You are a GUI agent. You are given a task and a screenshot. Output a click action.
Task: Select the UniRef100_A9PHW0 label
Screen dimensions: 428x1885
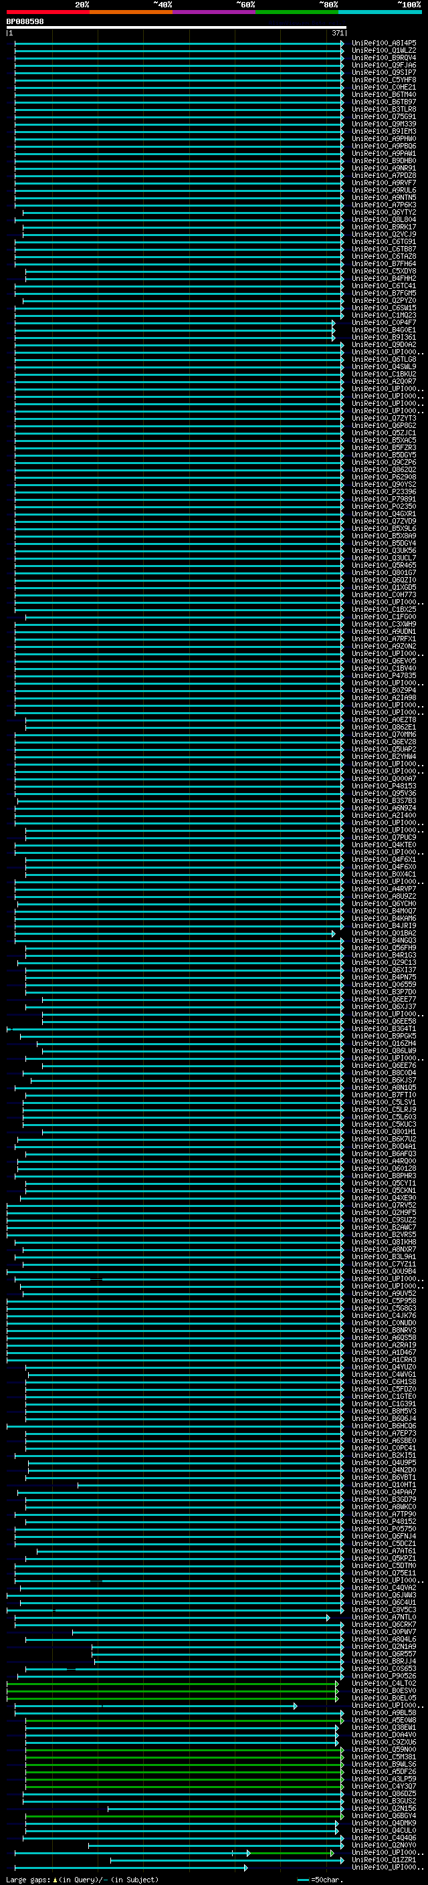click(384, 139)
